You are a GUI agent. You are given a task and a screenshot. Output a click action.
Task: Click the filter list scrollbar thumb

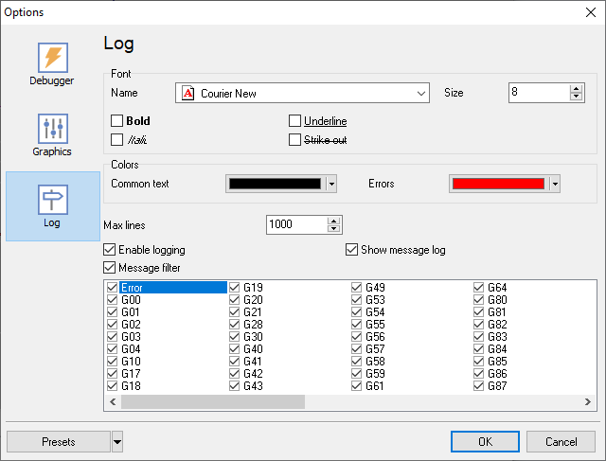click(x=213, y=402)
